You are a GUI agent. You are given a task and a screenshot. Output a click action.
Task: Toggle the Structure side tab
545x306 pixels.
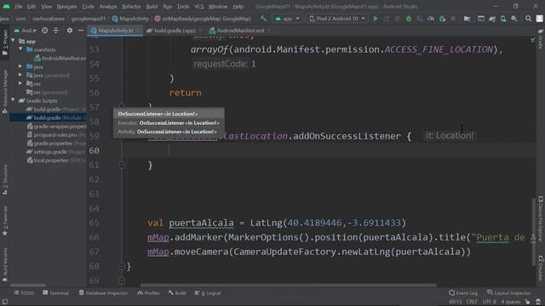5,179
